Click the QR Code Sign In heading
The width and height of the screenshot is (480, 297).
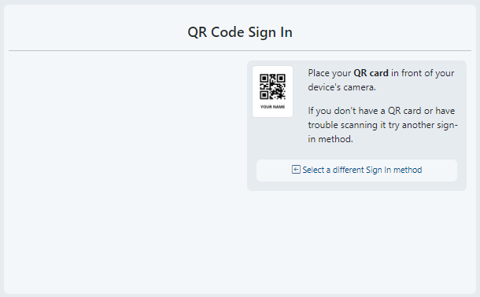tap(240, 32)
